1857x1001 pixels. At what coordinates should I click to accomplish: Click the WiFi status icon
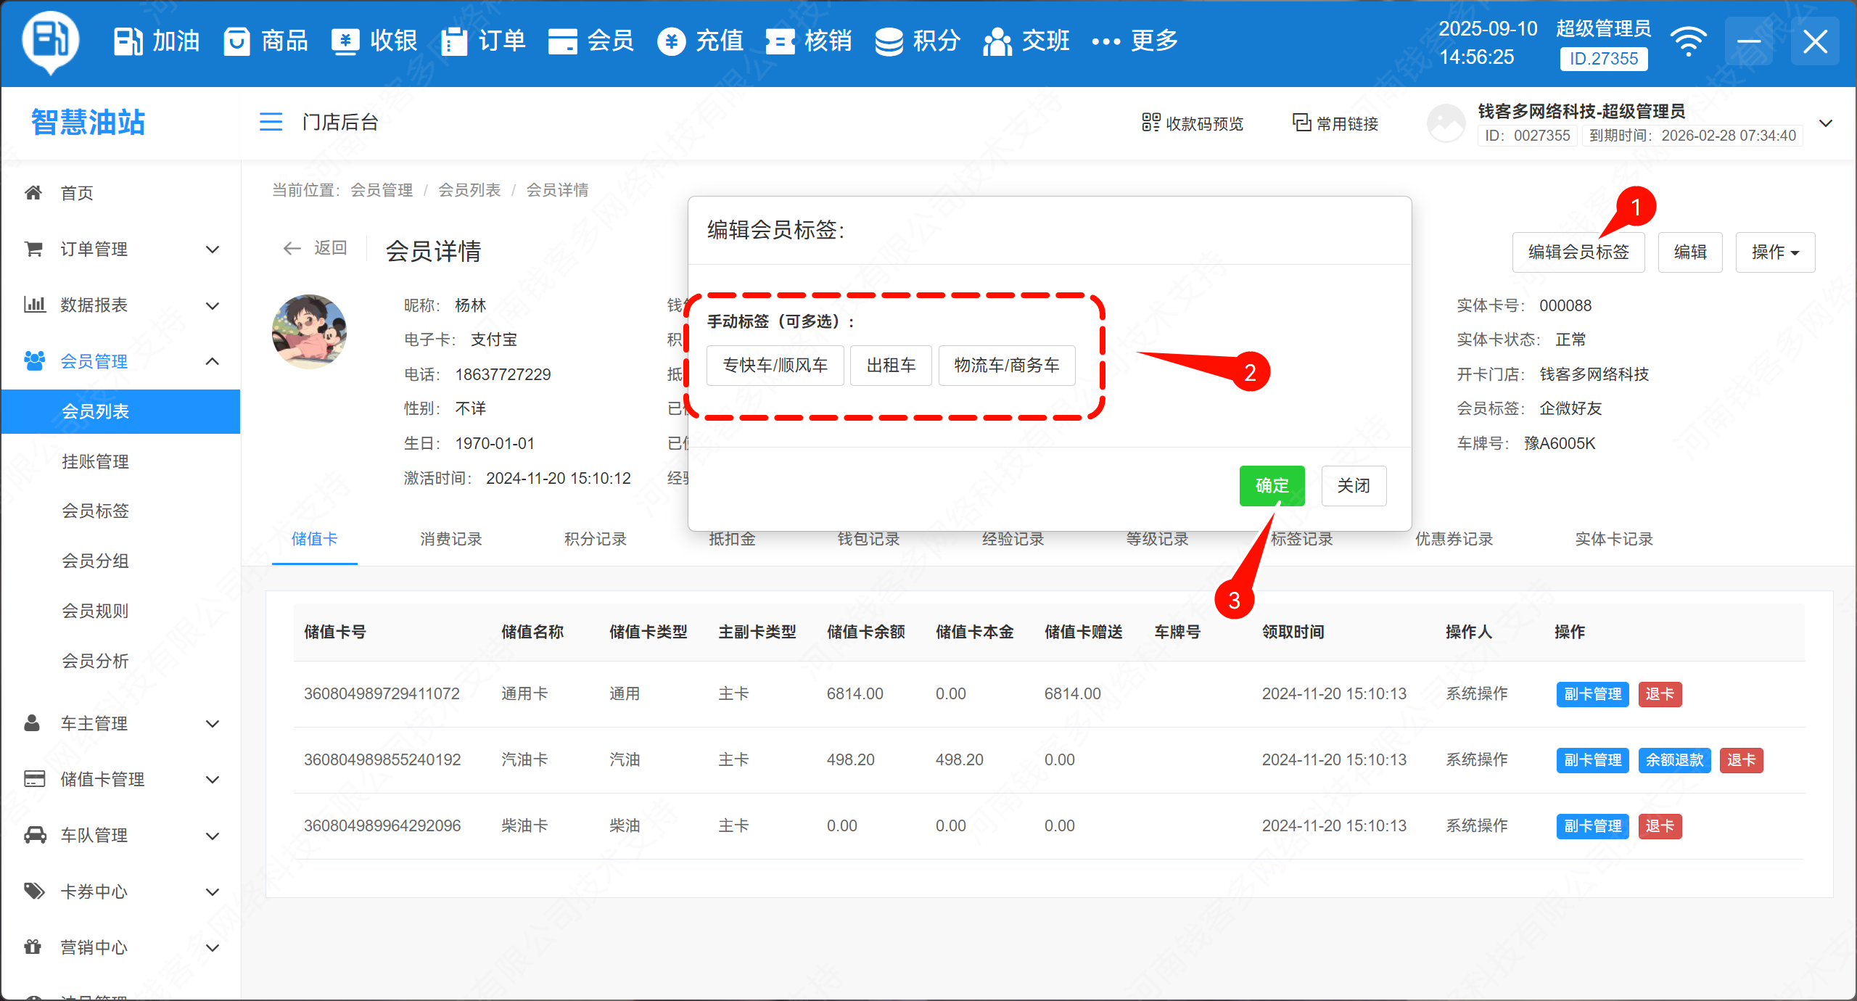pos(1688,41)
